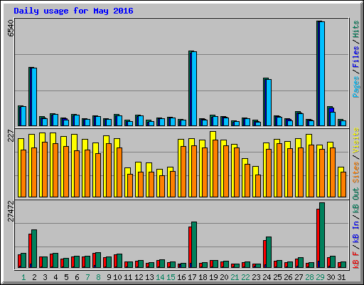The image size is (364, 285).
Task: Click the green 'Hits' legend label
Action: (x=355, y=29)
